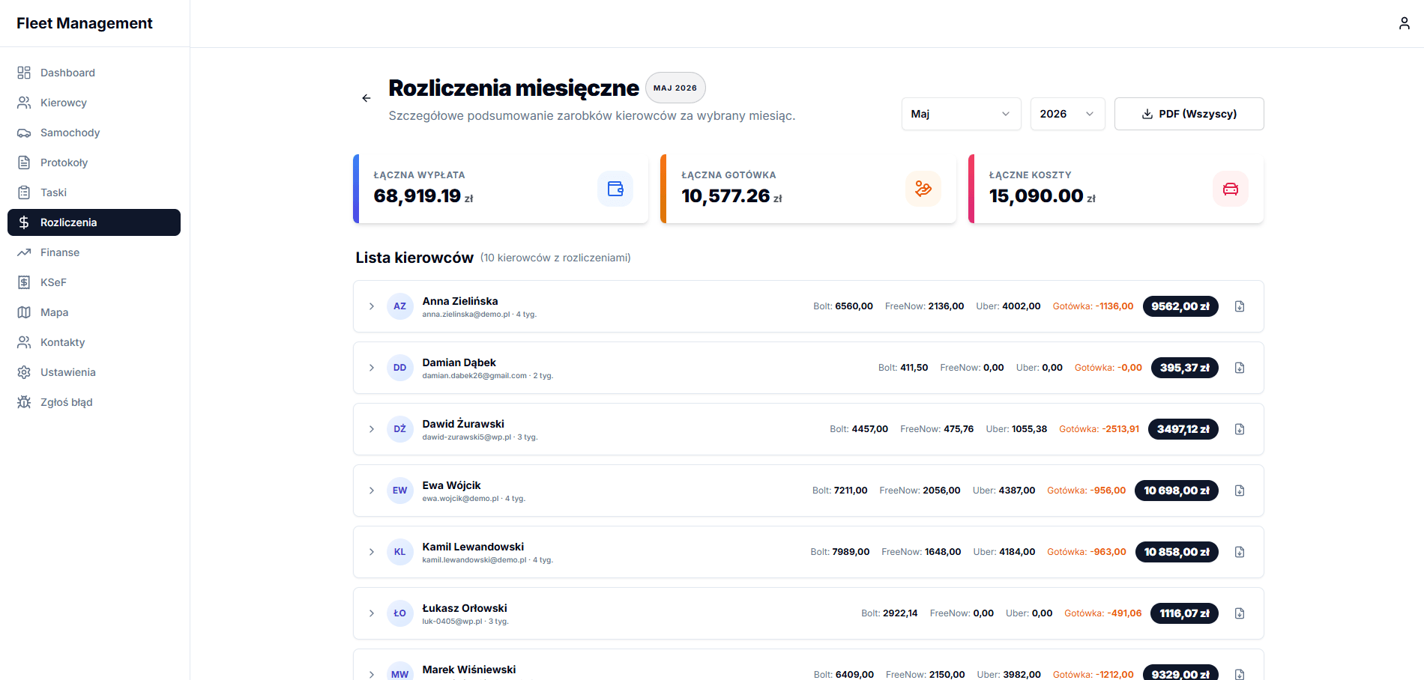This screenshot has height=680, width=1424.
Task: Download PDF icon for Ewa Wójcik
Action: [x=1240, y=491]
